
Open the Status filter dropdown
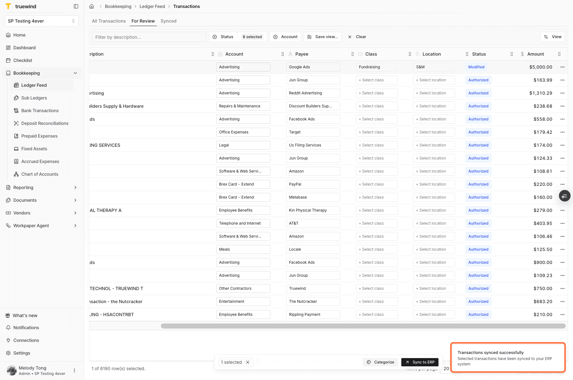pos(238,37)
